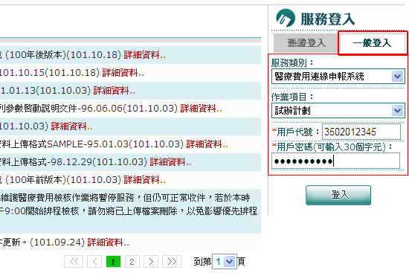Open 詳細資料 link for 100年後版本 entry
Image resolution: width=409 pixels, height=273 pixels.
tap(144, 55)
